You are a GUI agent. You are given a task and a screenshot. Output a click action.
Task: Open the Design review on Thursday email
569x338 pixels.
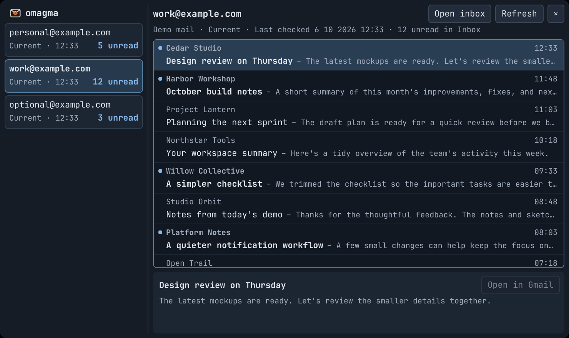(359, 55)
